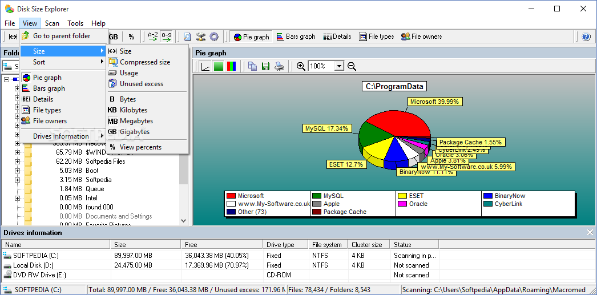Expand the Drives information submenu
This screenshot has height=295, width=597.
(63, 136)
